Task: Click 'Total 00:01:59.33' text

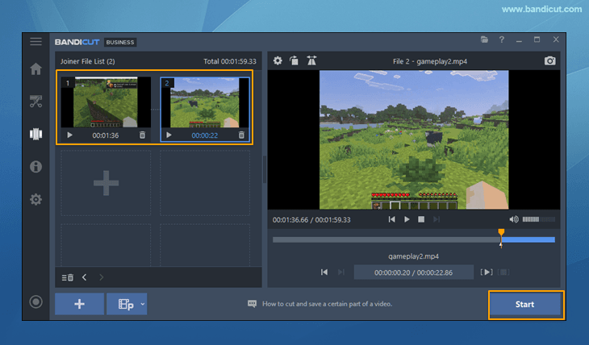Action: [x=230, y=61]
